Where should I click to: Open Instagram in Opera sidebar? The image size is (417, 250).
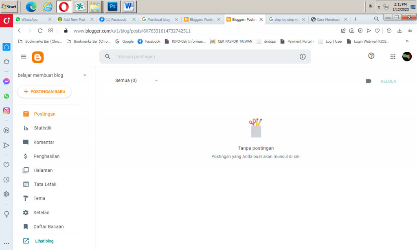click(7, 110)
